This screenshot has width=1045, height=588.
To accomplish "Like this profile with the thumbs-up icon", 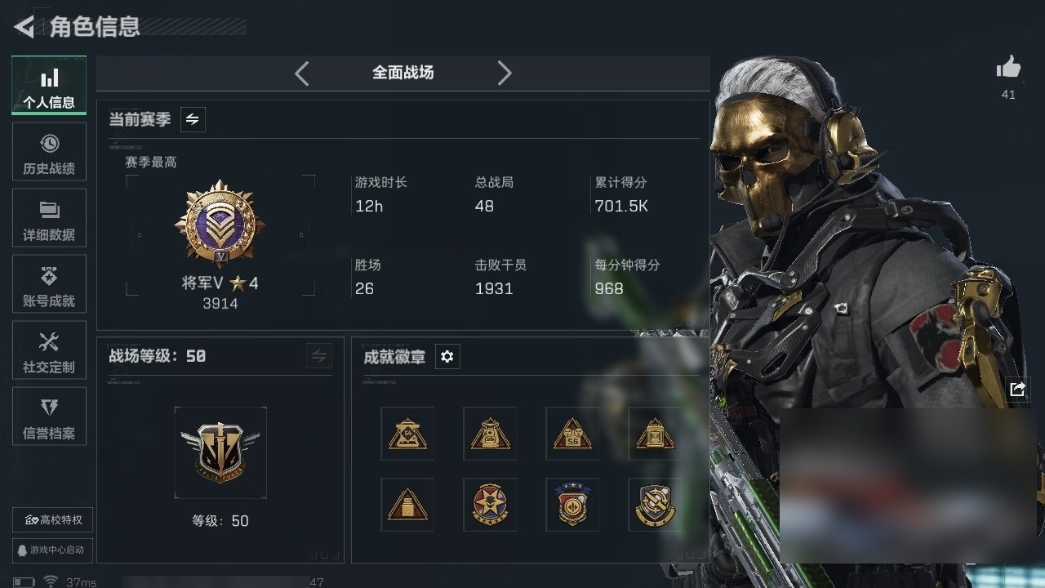I will point(1008,68).
